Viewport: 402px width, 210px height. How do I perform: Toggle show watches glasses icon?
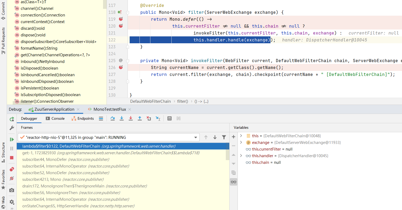coord(234,182)
